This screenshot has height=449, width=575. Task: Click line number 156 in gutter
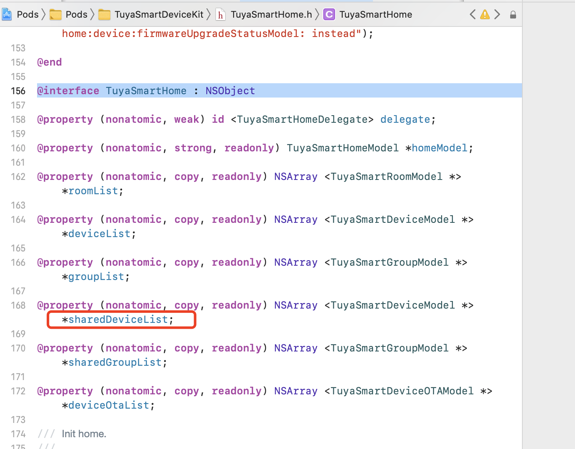18,91
